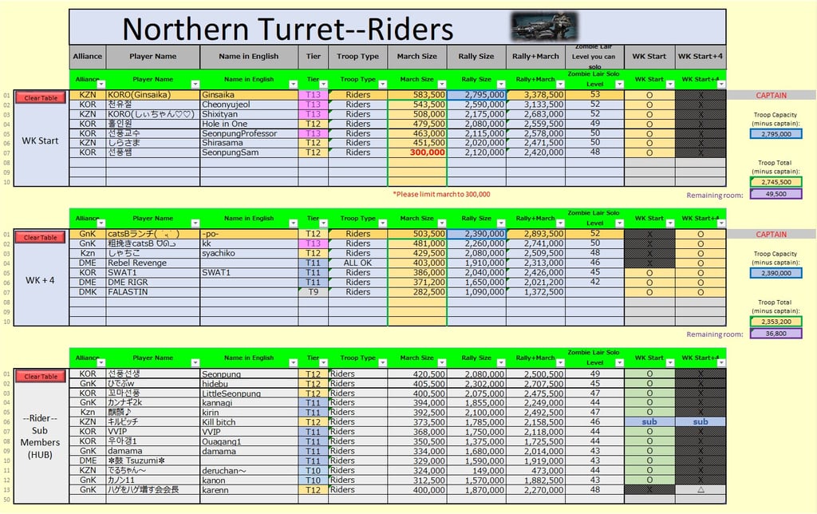The height and width of the screenshot is (514, 817).
Task: Select gray header cell Name in English
Action: click(249, 57)
